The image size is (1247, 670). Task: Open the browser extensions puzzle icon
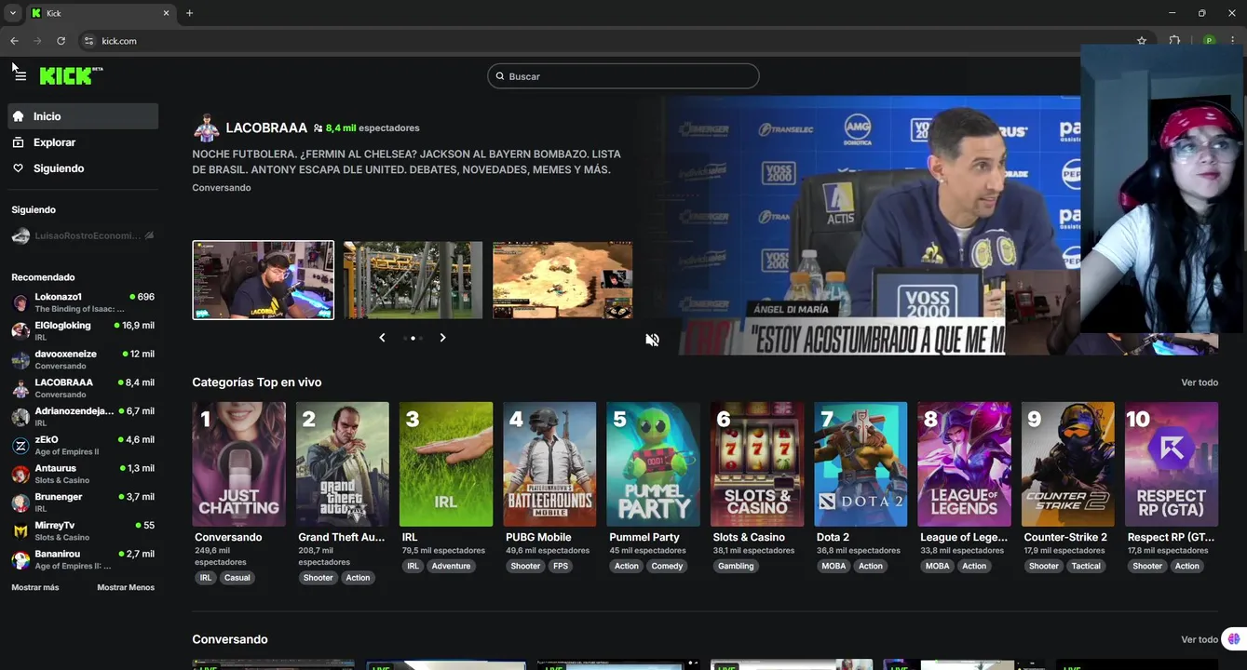tap(1175, 41)
